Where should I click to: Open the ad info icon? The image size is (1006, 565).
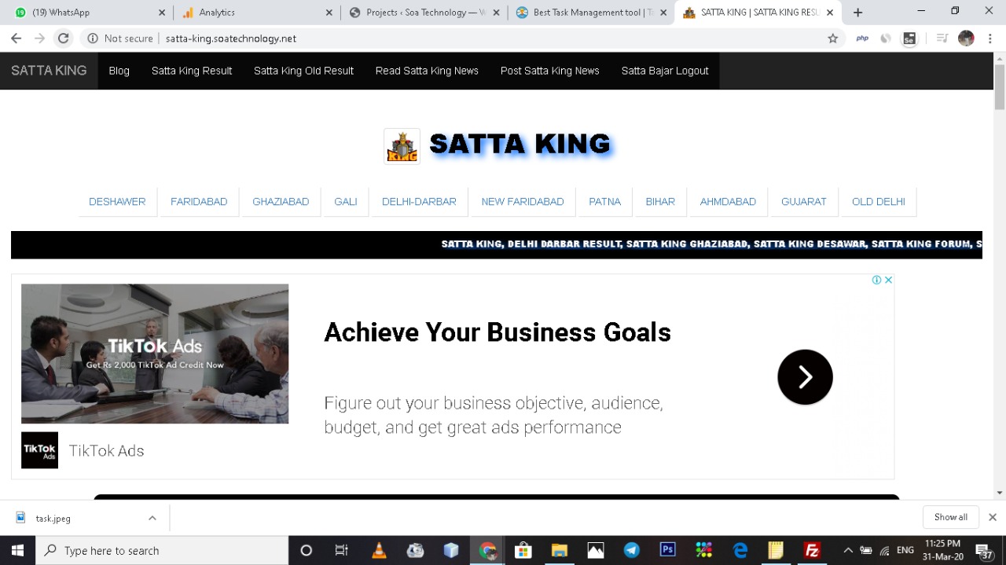(876, 280)
